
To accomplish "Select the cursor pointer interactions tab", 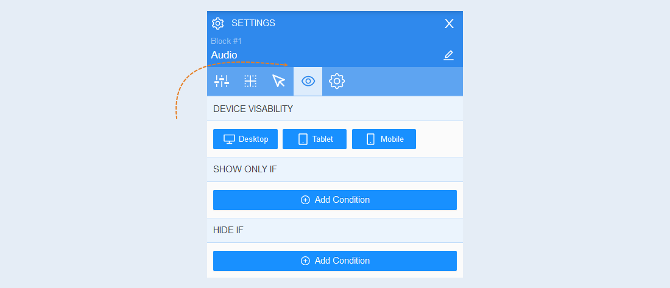I will pos(278,81).
